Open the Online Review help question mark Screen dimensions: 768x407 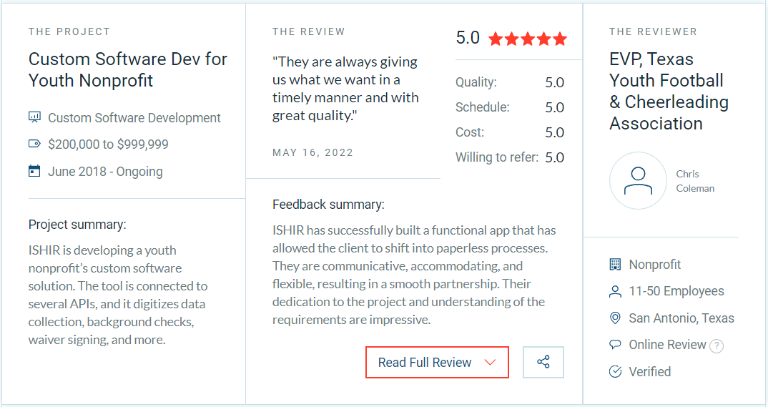[717, 346]
